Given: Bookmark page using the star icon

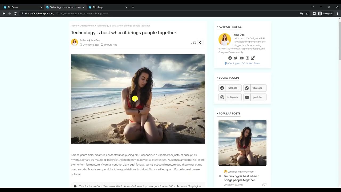Looking at the screenshot, I should click(307, 14).
